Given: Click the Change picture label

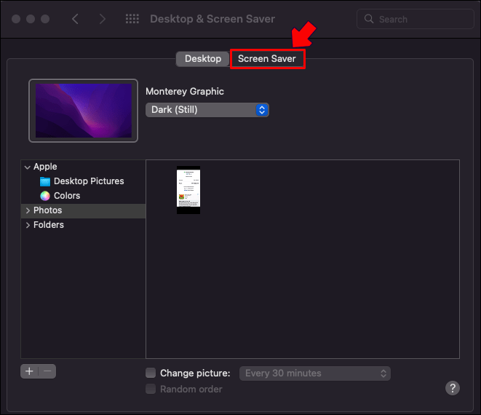Looking at the screenshot, I should tap(195, 373).
